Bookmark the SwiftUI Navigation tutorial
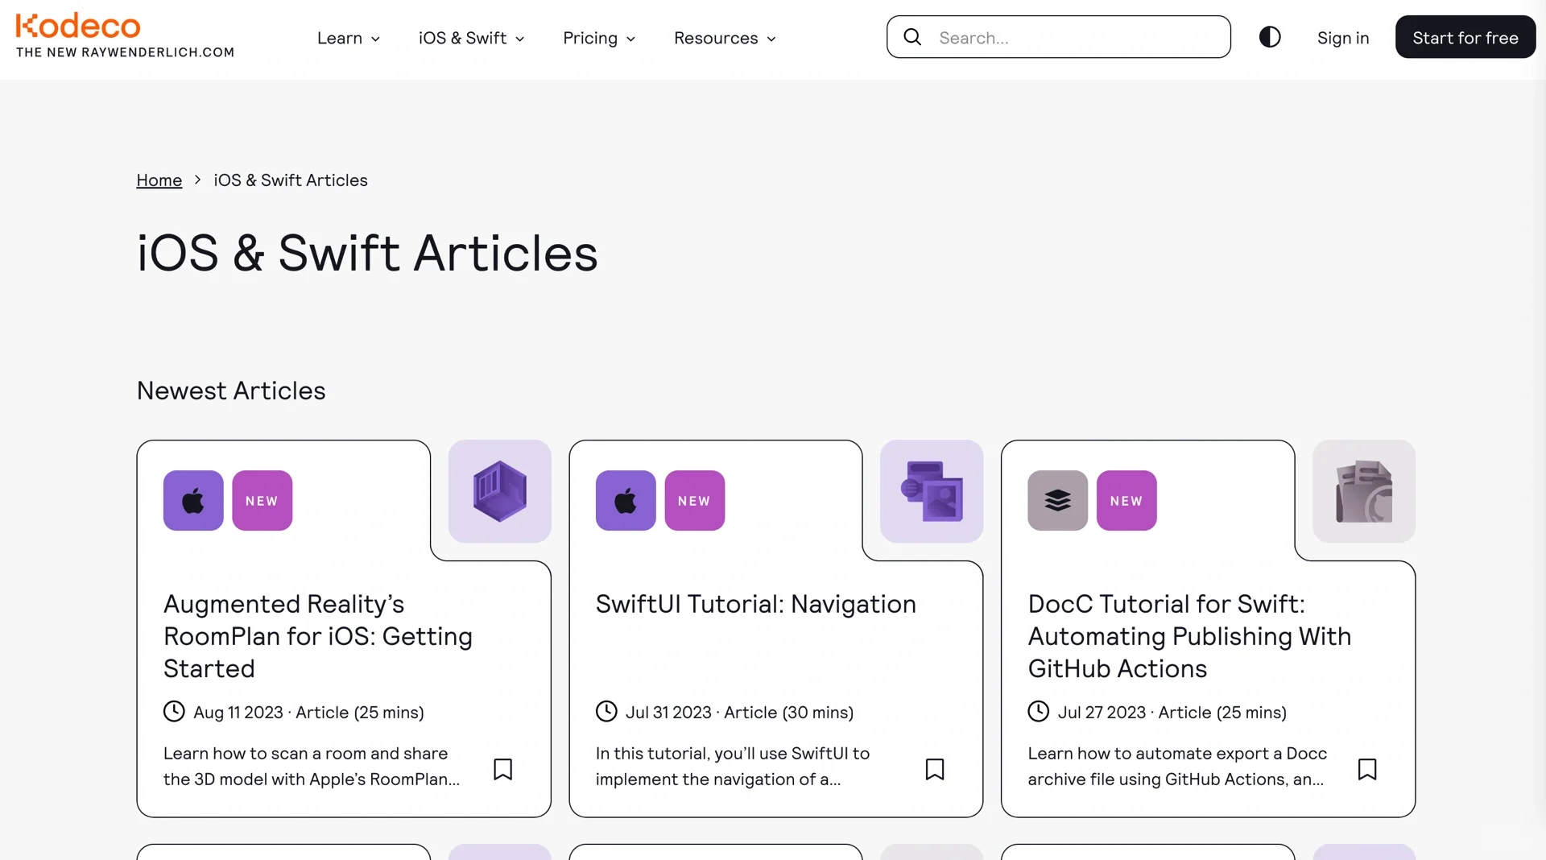1546x860 pixels. pyautogui.click(x=935, y=769)
